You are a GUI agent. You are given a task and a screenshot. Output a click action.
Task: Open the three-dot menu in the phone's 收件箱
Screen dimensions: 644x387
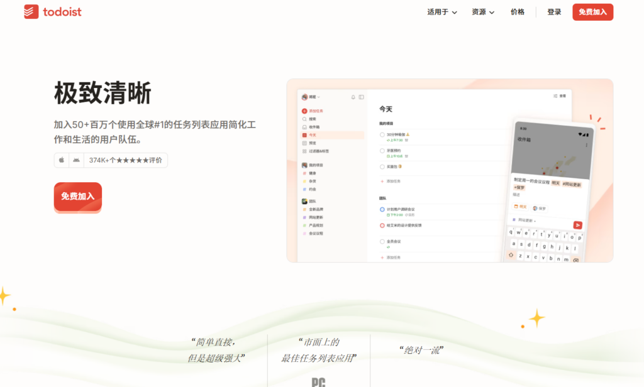(587, 144)
